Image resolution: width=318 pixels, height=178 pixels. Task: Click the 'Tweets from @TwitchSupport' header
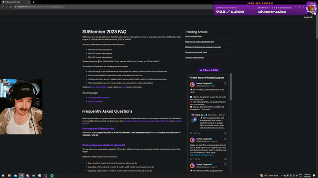(x=207, y=78)
